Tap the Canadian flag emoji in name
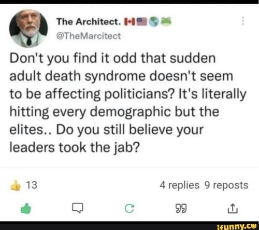The width and height of the screenshot is (259, 230). pyautogui.click(x=129, y=22)
